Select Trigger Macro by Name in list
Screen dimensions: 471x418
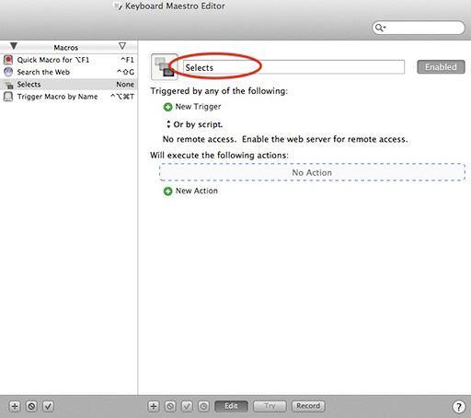click(x=69, y=97)
